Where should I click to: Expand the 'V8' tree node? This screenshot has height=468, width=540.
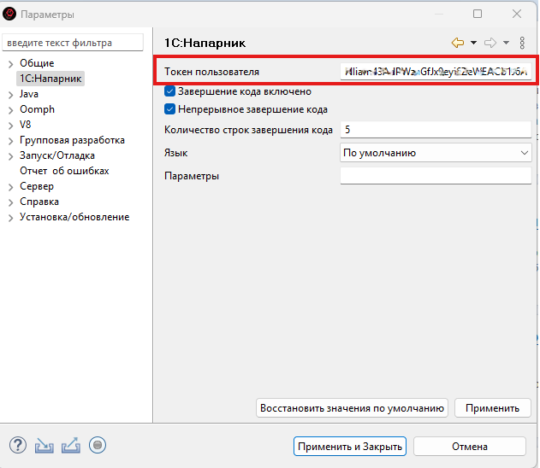[10, 126]
